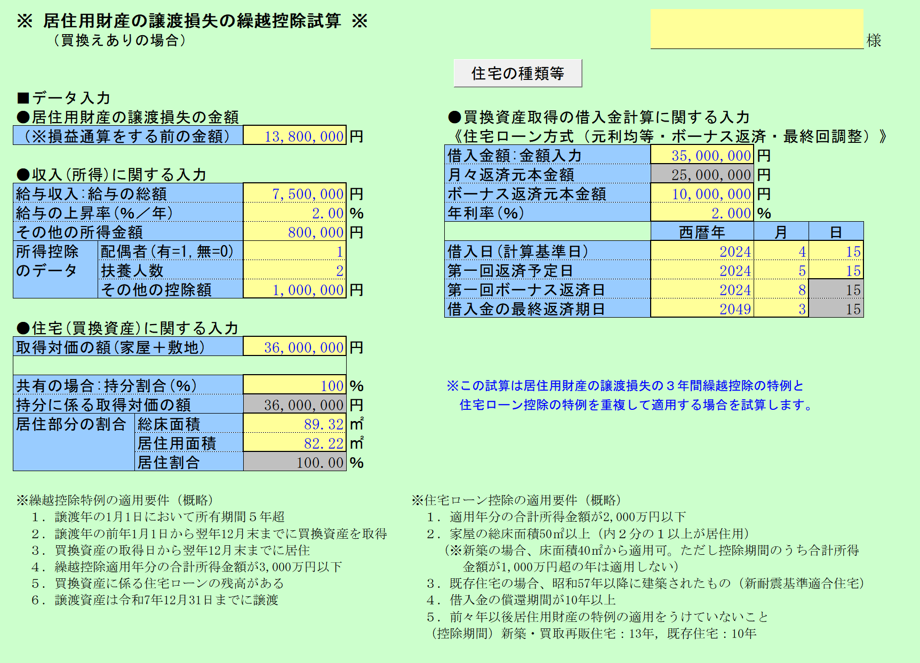This screenshot has width=920, height=663.
Task: Select 第一回返済予定日 day cell 15
Action: pos(836,270)
